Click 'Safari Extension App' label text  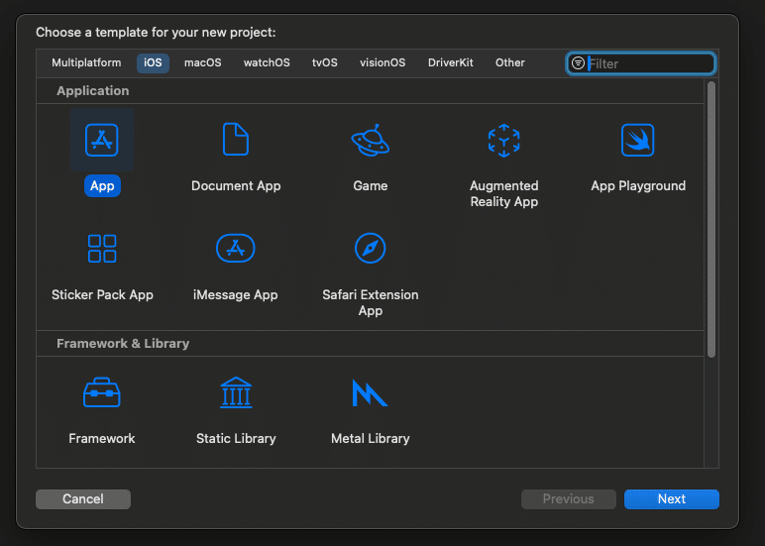click(x=371, y=302)
